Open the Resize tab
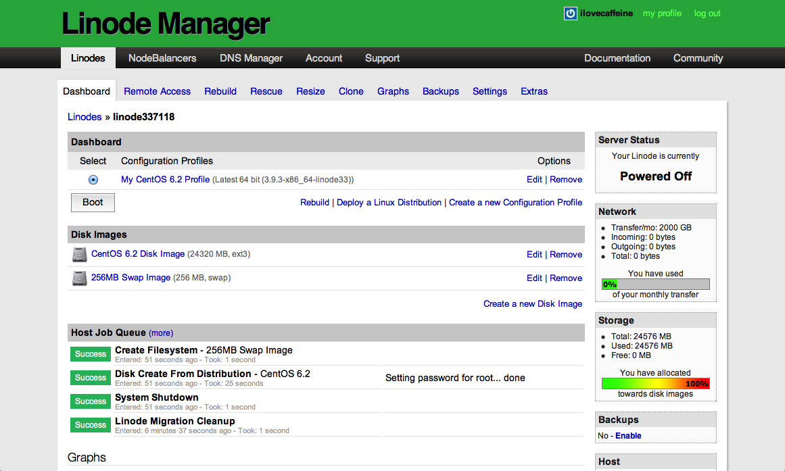This screenshot has width=785, height=471. click(310, 91)
